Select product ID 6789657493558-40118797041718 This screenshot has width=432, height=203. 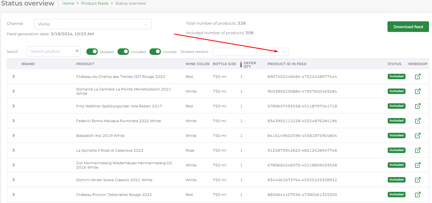pyautogui.click(x=302, y=106)
